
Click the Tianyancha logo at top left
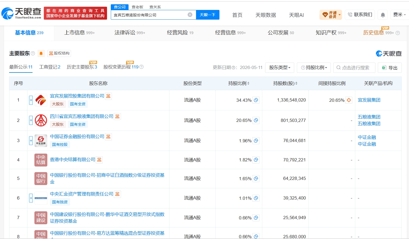tap(22, 13)
